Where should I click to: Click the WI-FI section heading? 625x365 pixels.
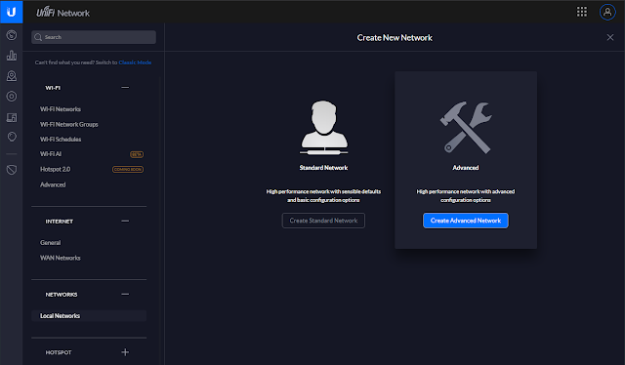click(53, 88)
